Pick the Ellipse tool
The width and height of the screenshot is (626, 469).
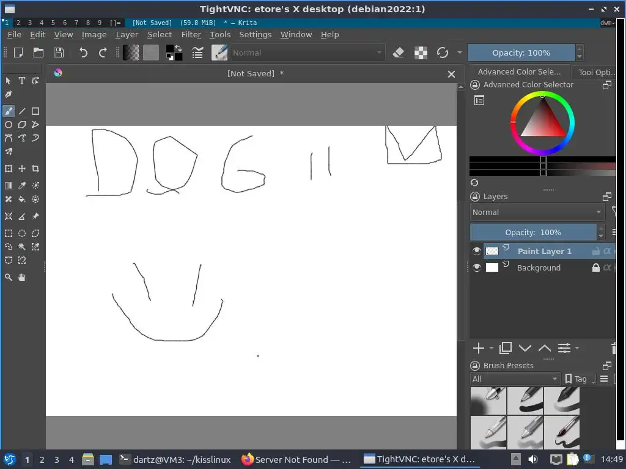(9, 125)
